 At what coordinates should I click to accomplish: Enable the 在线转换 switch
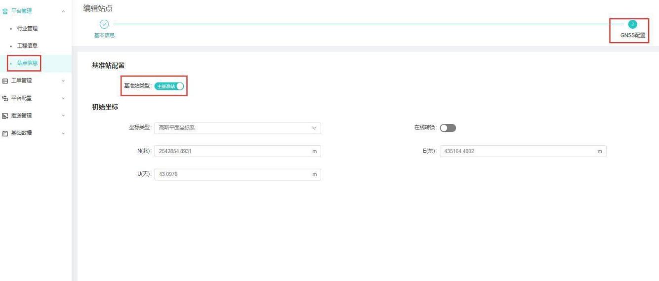(x=448, y=128)
